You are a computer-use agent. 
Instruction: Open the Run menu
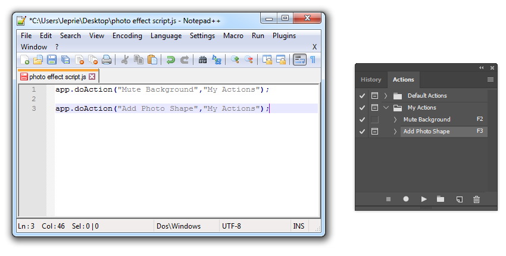[x=258, y=36]
